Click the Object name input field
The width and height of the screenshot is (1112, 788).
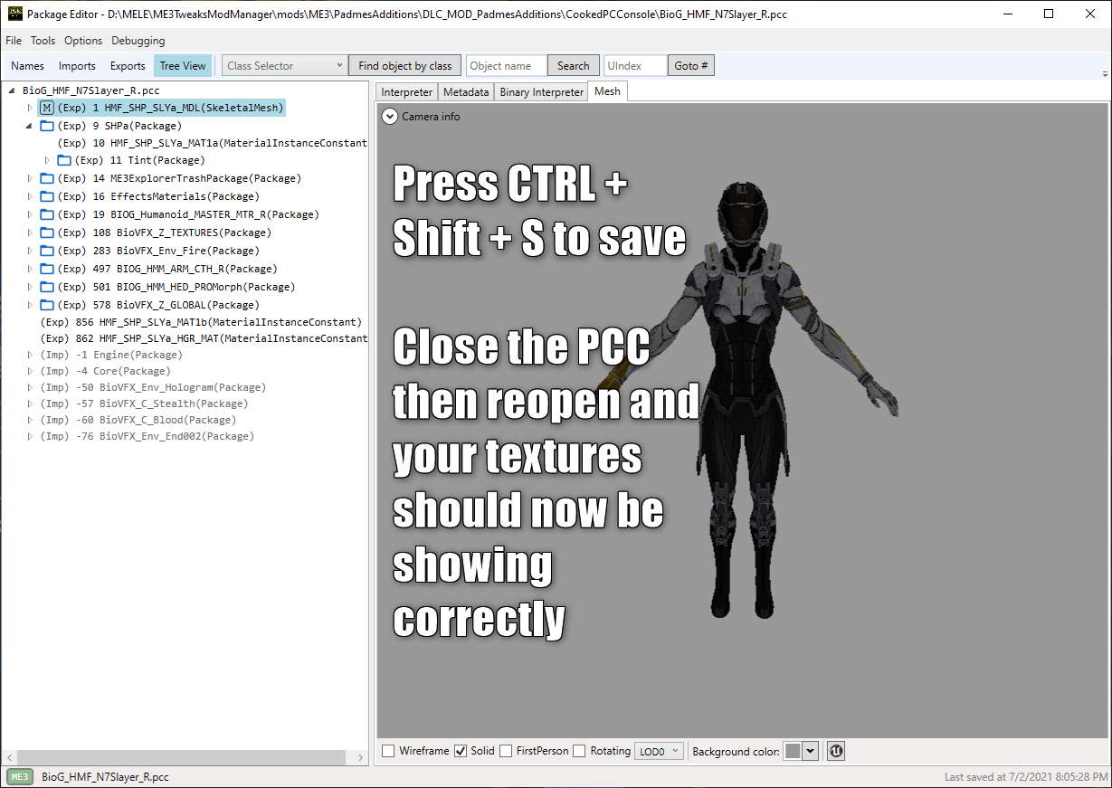(x=507, y=65)
